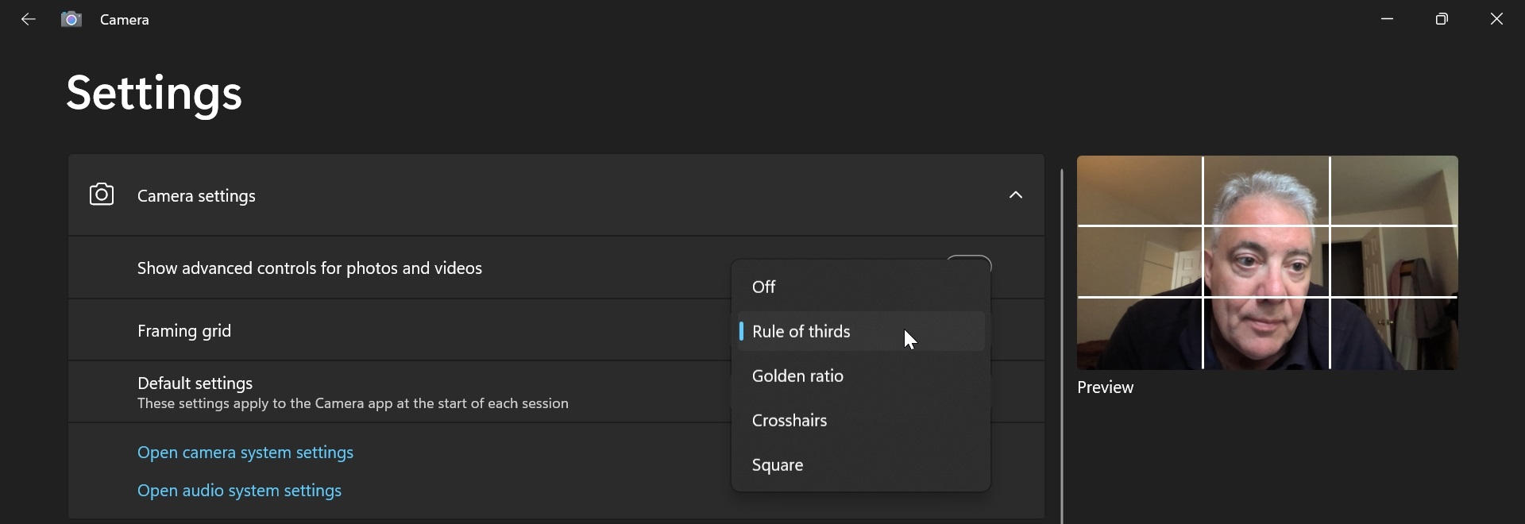Viewport: 1525px width, 524px height.
Task: Click the Framing grid setting row
Action: (x=397, y=331)
